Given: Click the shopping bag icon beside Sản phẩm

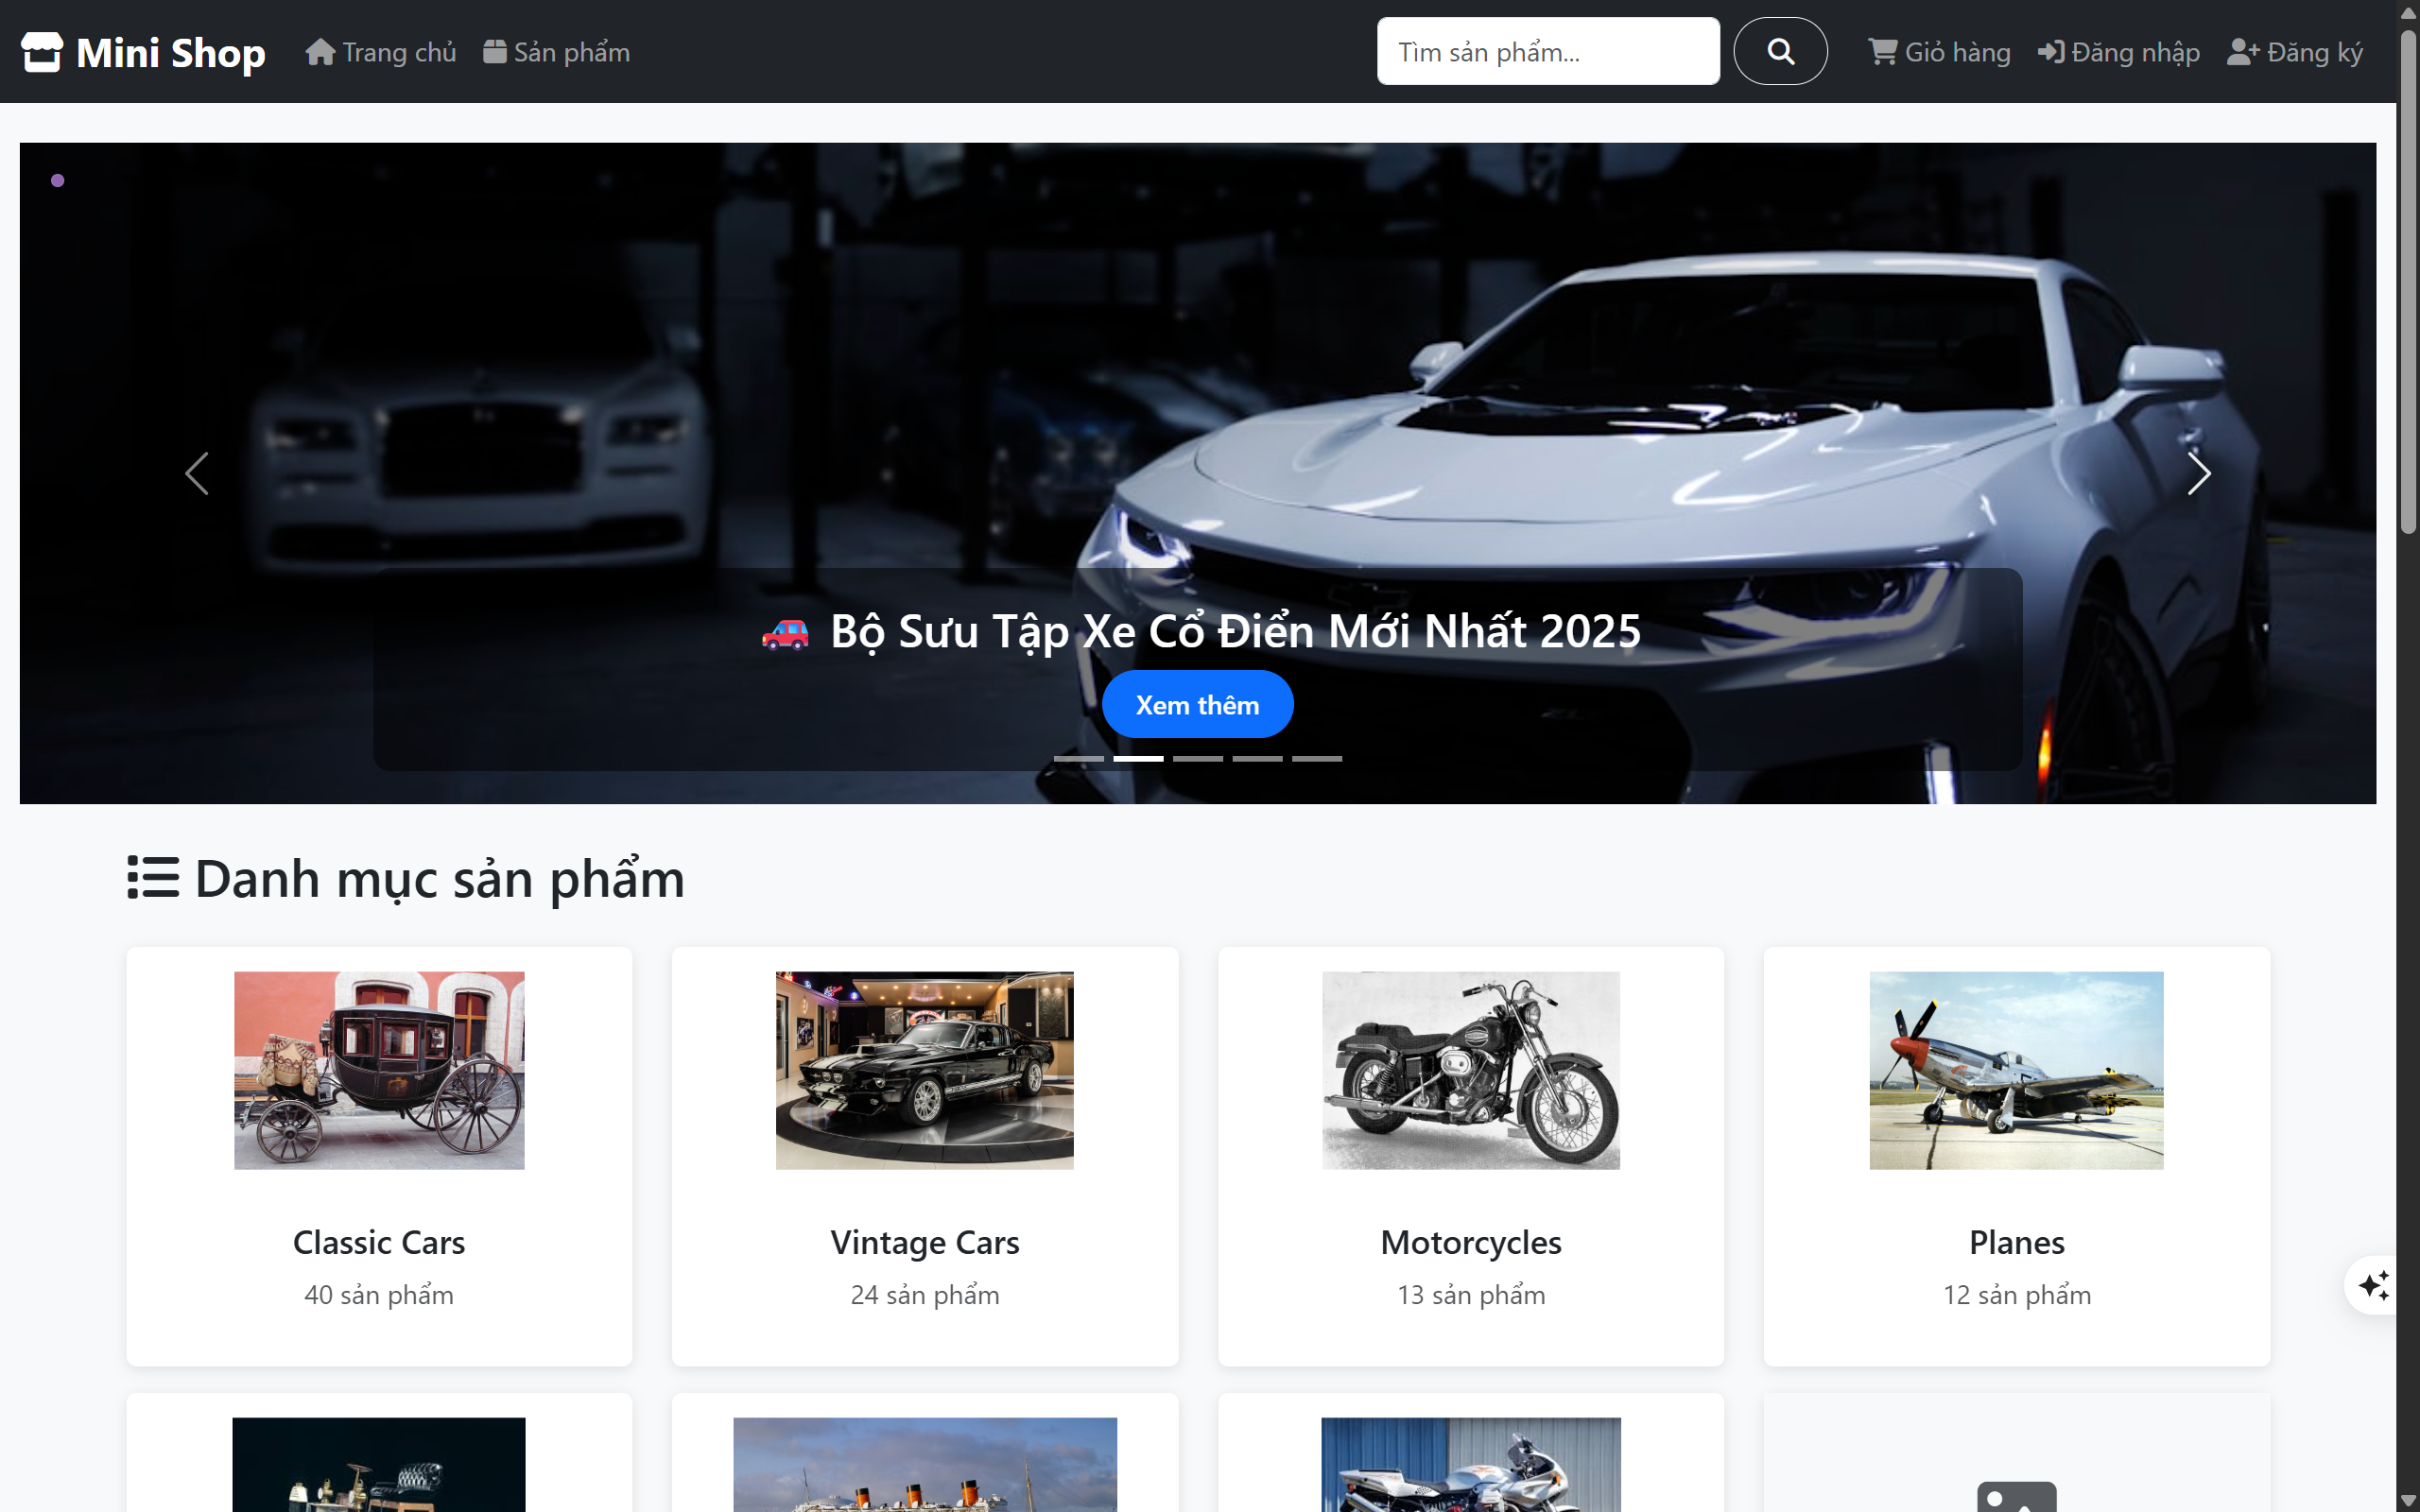Looking at the screenshot, I should point(494,51).
